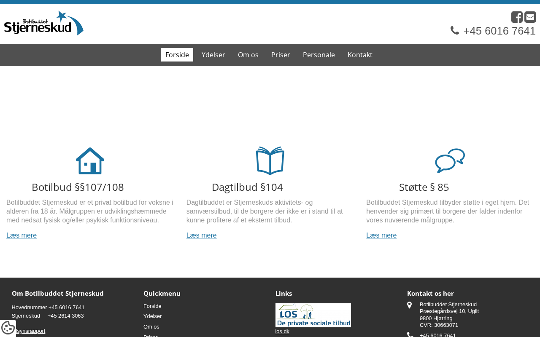Click the email envelope icon
Image resolution: width=540 pixels, height=337 pixels.
(530, 17)
